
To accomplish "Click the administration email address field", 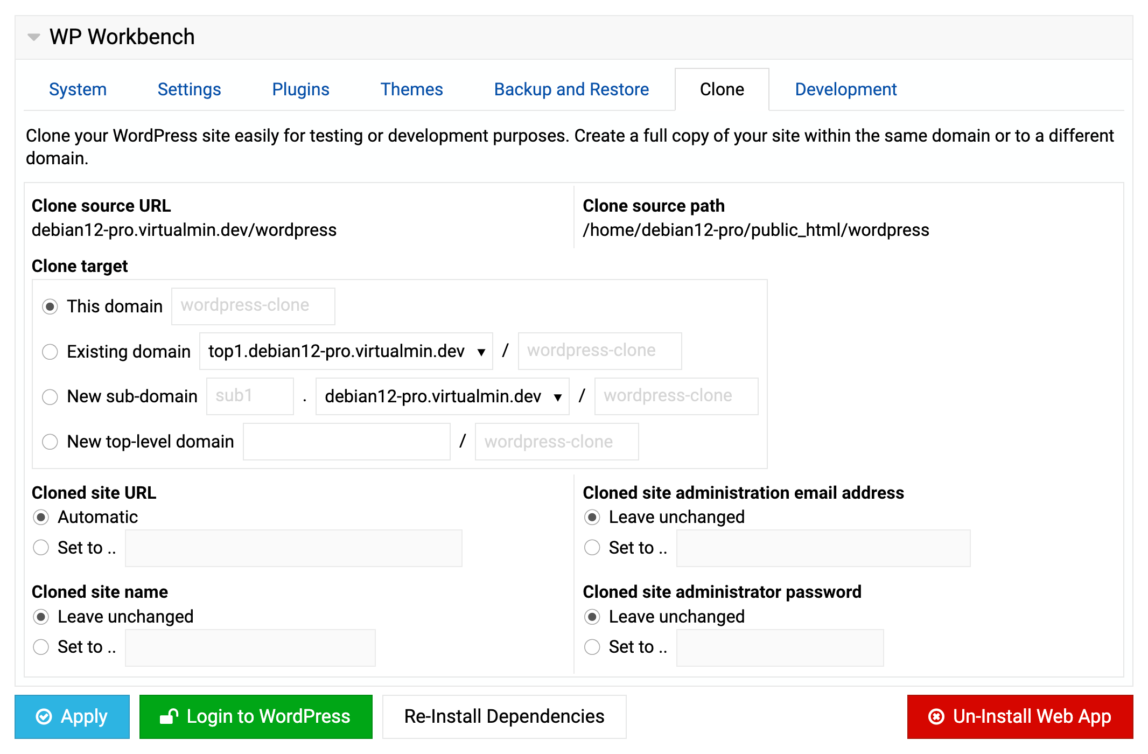I will (823, 548).
